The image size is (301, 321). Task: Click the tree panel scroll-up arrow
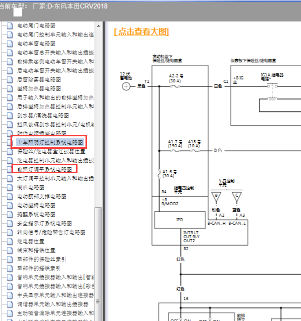98,26
